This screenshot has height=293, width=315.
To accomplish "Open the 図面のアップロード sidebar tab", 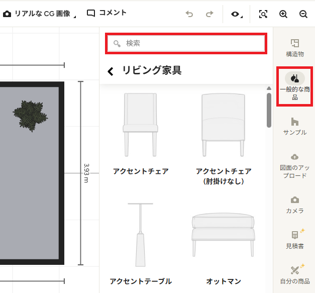I will pyautogui.click(x=295, y=166).
